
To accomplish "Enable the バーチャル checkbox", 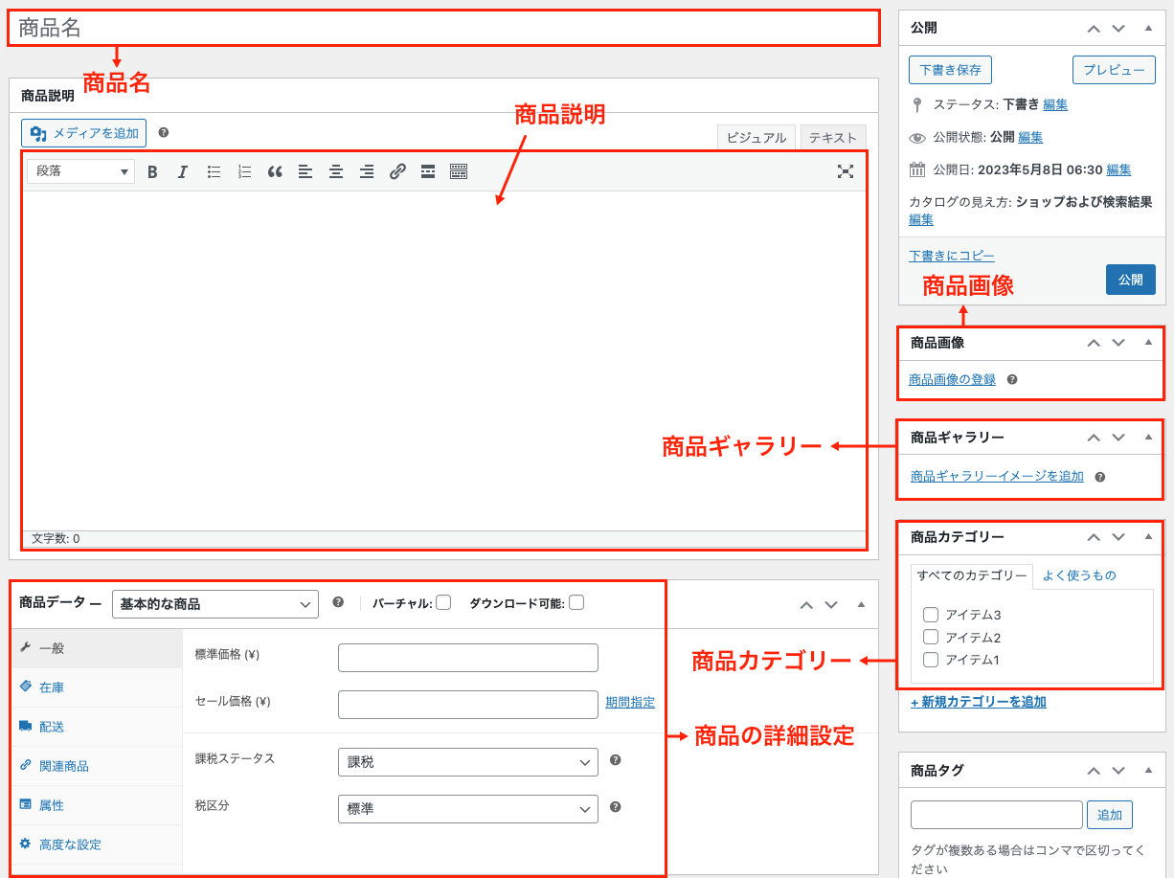I will [x=443, y=602].
